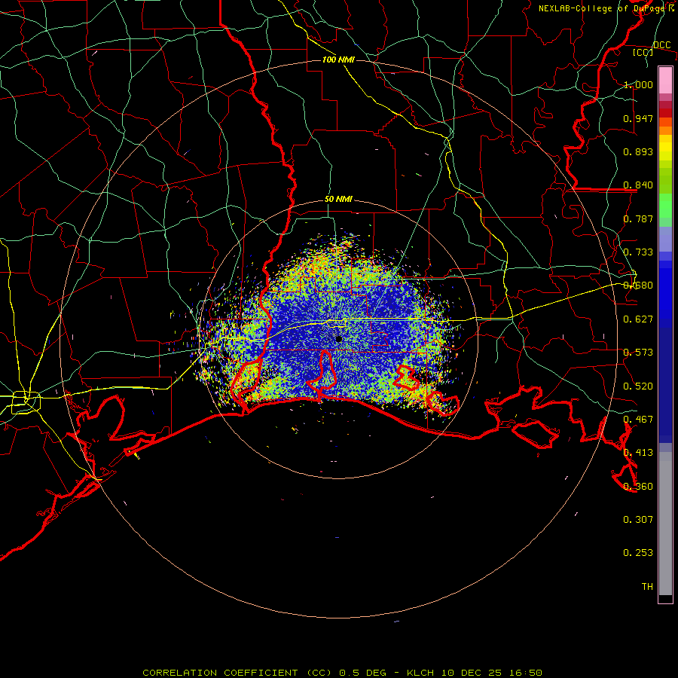Select the 0.467 legend value
Viewport: 678px width, 678px height.
click(638, 420)
